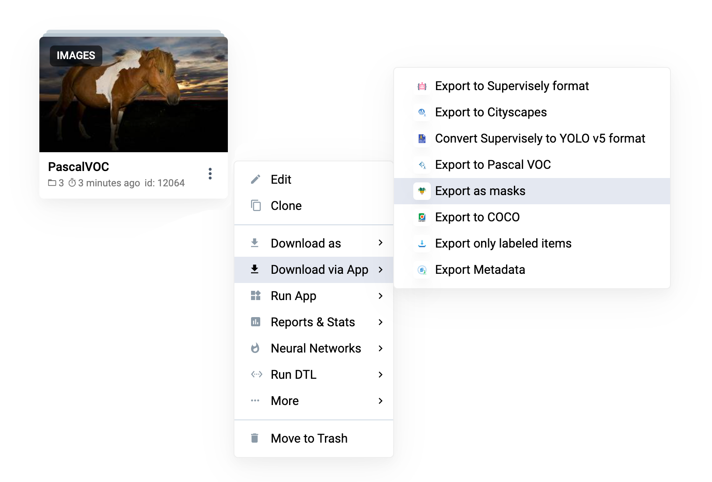Click the Export only labeled items download icon
The width and height of the screenshot is (712, 482).
coord(421,243)
